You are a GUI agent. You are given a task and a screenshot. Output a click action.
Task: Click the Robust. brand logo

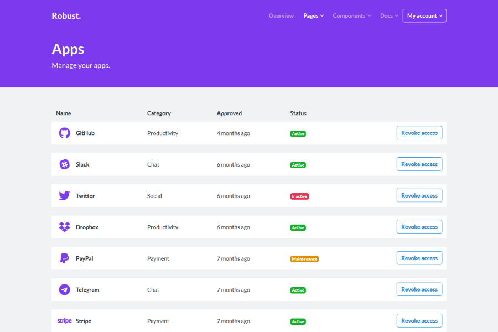[x=66, y=16]
